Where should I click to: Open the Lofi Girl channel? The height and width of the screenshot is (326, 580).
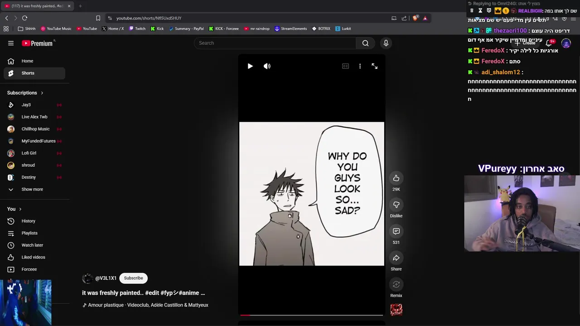[34, 153]
